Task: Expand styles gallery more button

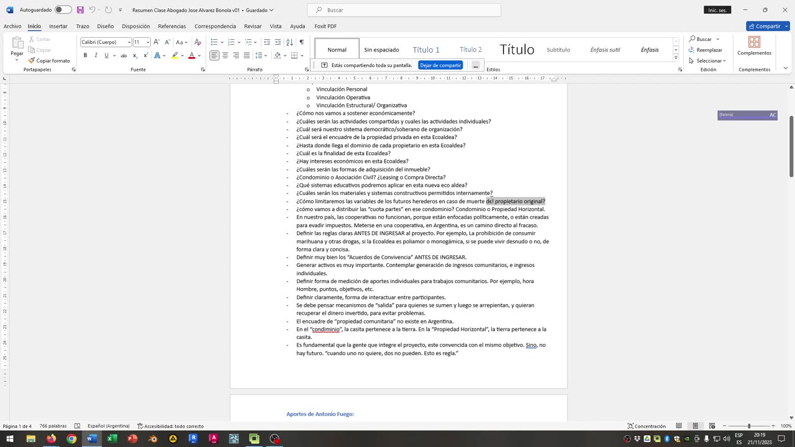Action: [676, 58]
